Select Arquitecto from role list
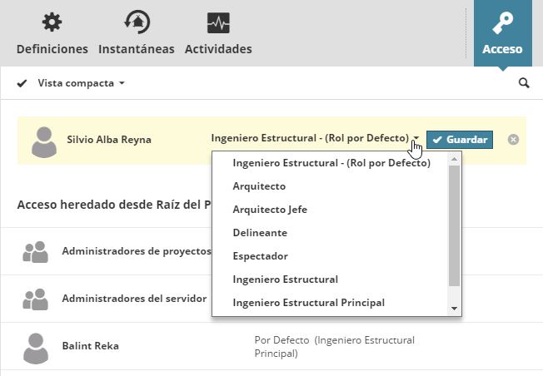 click(259, 186)
